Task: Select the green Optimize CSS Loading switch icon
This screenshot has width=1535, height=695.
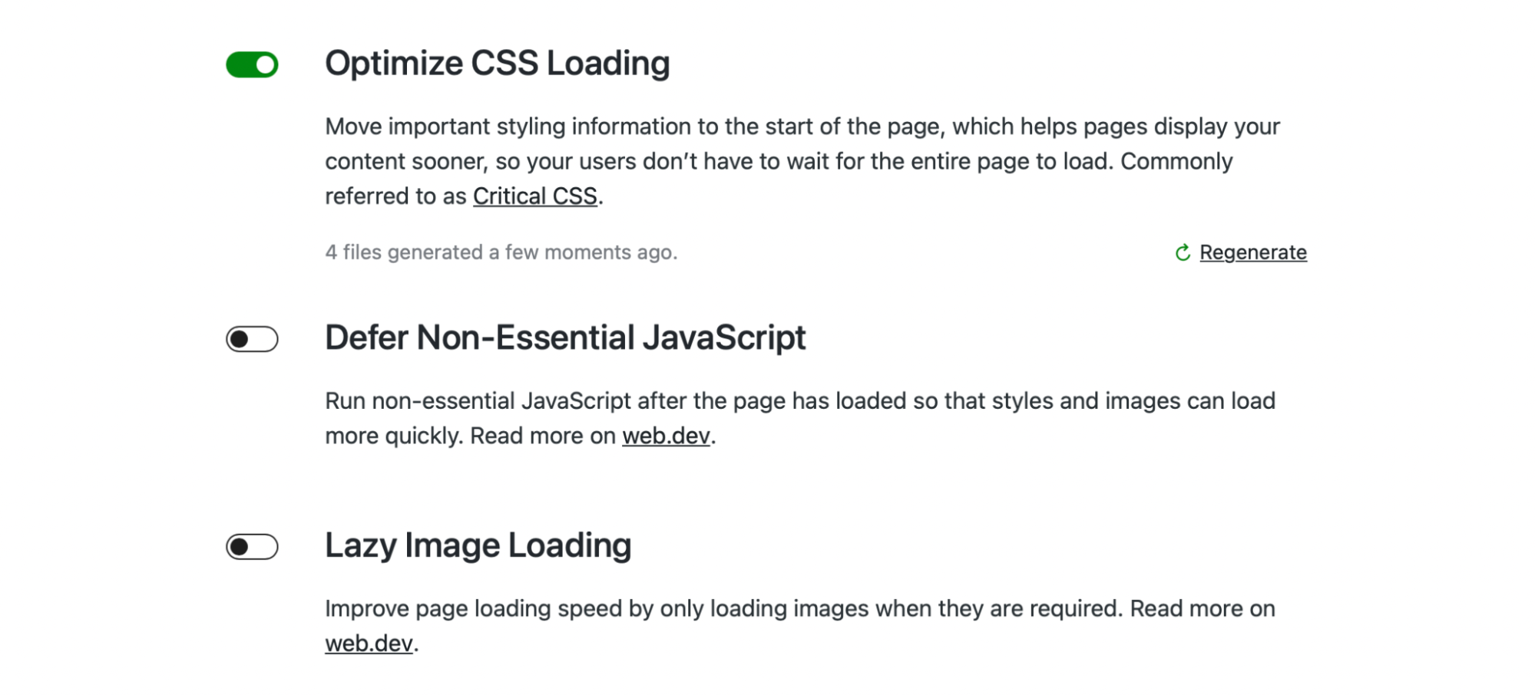Action: click(253, 64)
